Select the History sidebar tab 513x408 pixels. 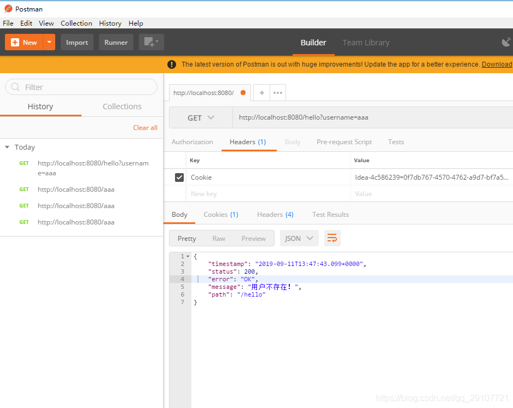click(x=40, y=107)
